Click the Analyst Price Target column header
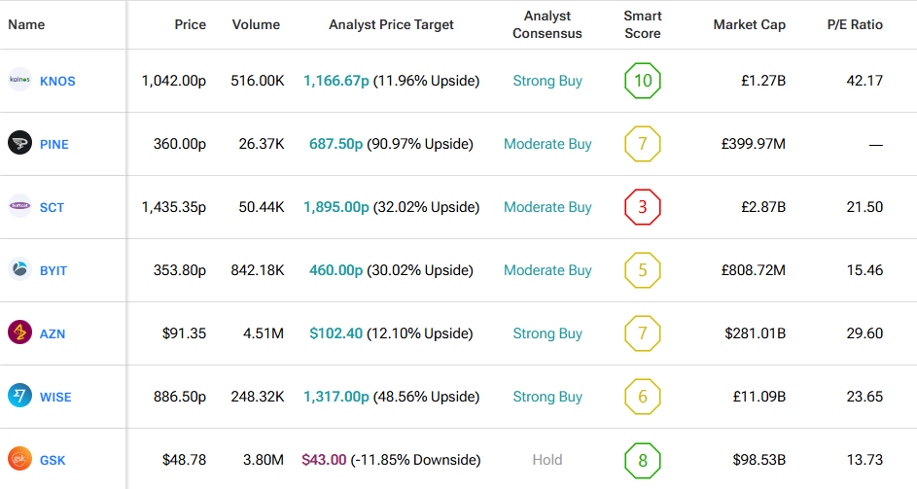Screen dimensions: 917x489 [391, 24]
